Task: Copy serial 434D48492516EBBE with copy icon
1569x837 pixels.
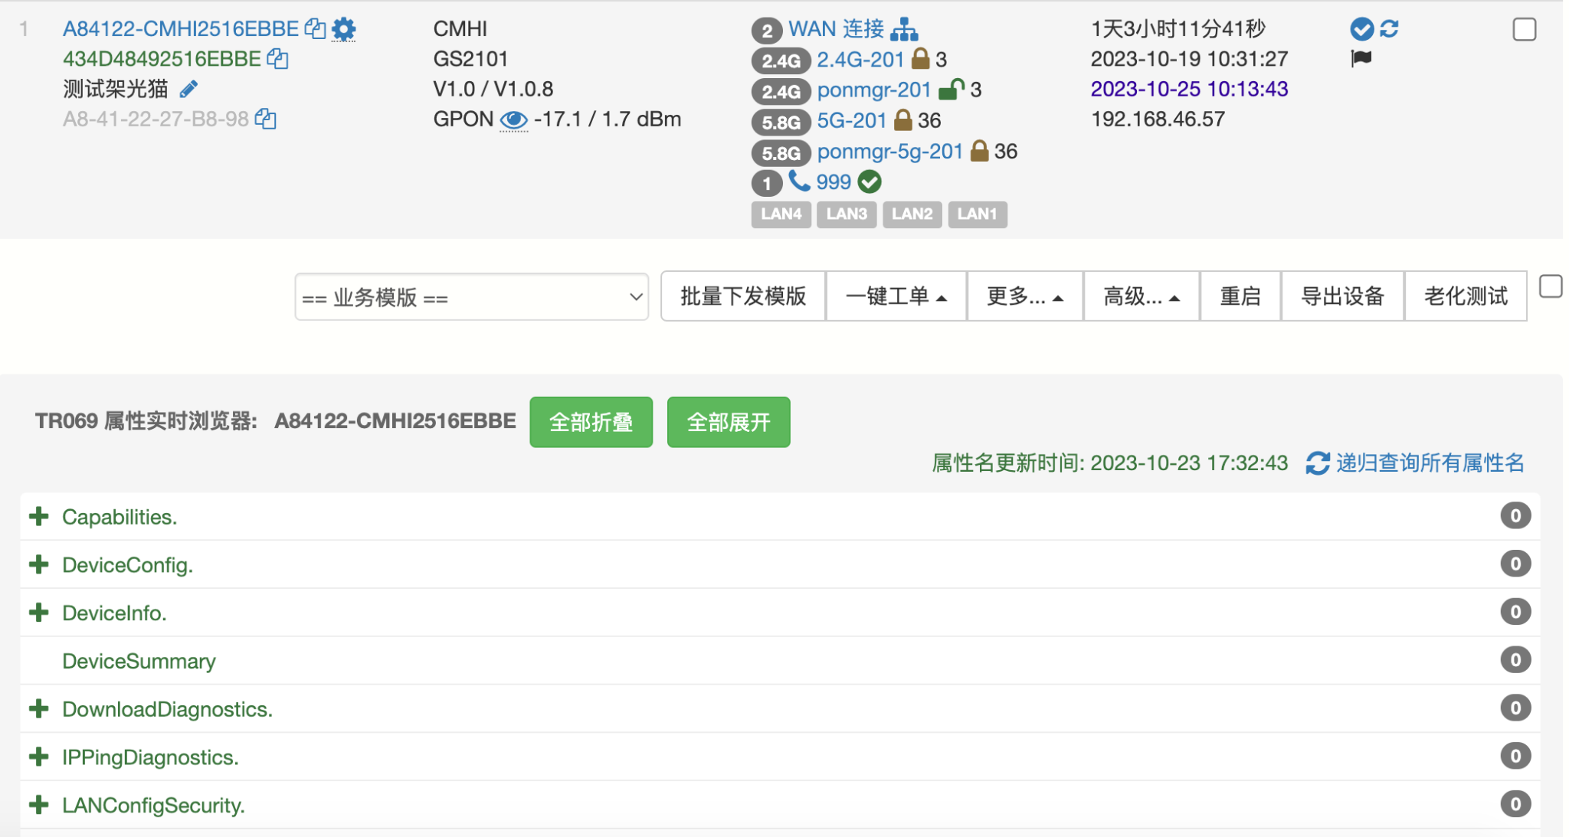Action: [277, 58]
